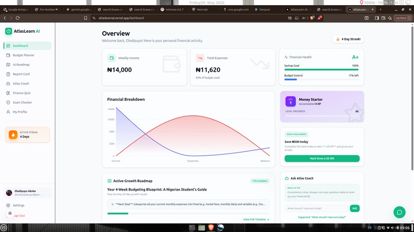Open the Leo AI sparkle icon
Image resolution: width=414 pixels, height=232 pixels.
tap(390, 18)
